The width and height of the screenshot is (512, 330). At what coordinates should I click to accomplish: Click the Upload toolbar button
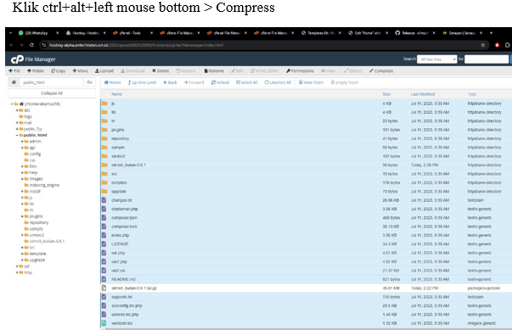[104, 70]
